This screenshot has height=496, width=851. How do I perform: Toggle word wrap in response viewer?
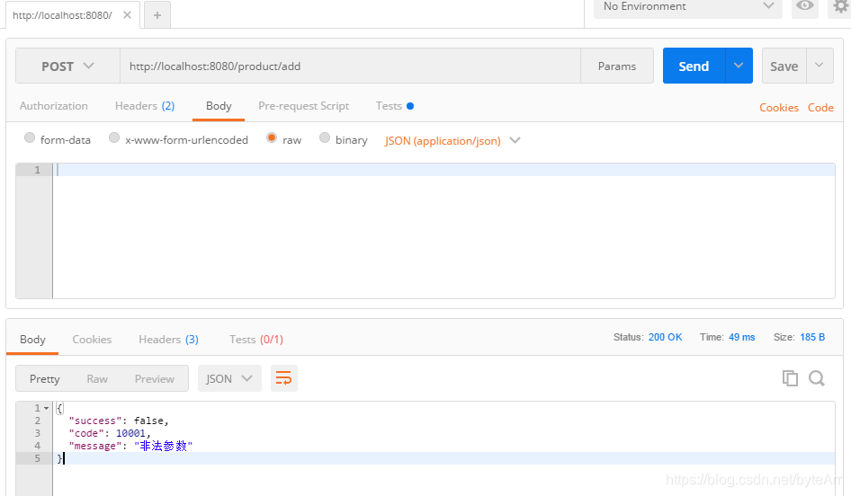click(x=284, y=378)
